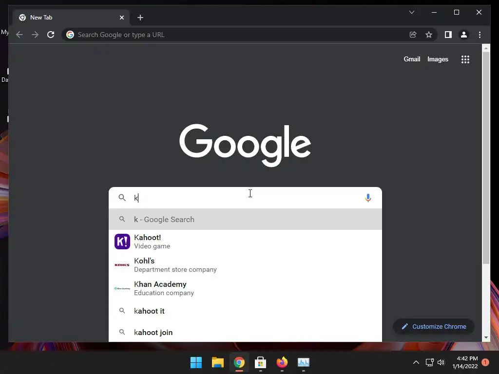This screenshot has height=374, width=499.
Task: Select the New Tab tab
Action: click(71, 18)
